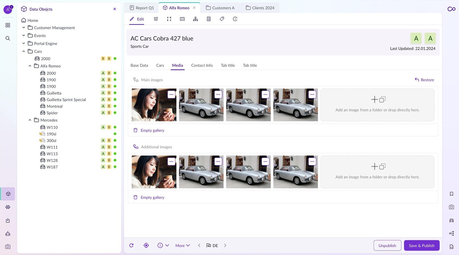
Task: Select Guilietta Sprint Special in tree
Action: (66, 100)
